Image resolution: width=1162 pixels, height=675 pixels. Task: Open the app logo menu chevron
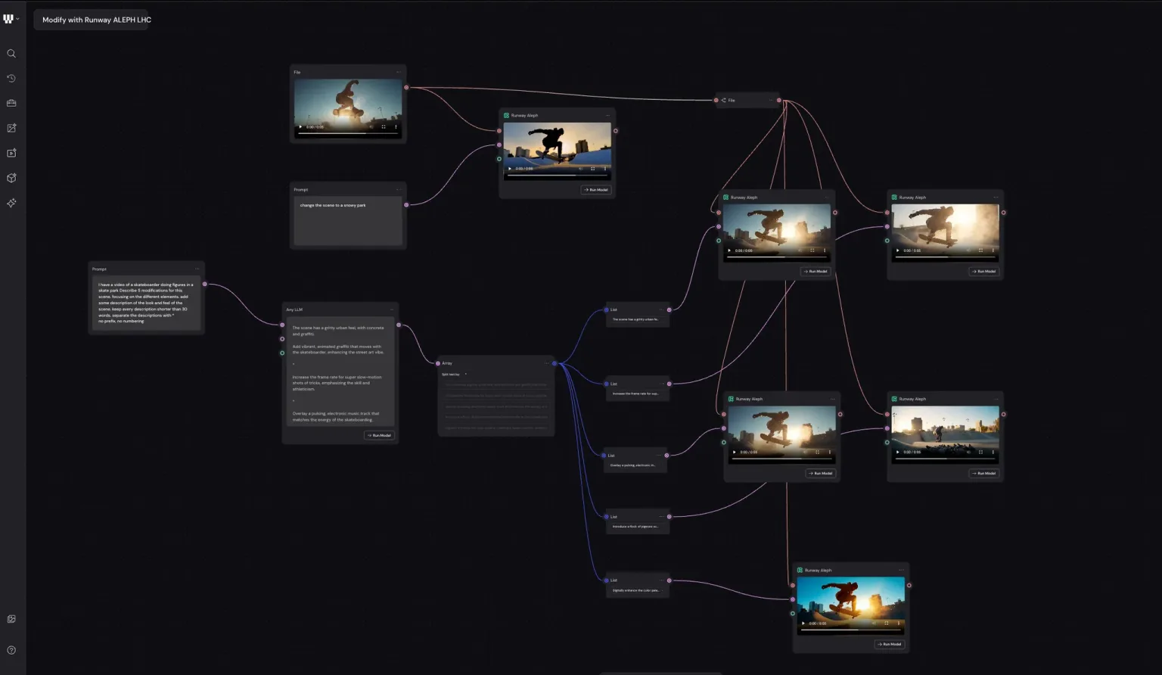(17, 19)
